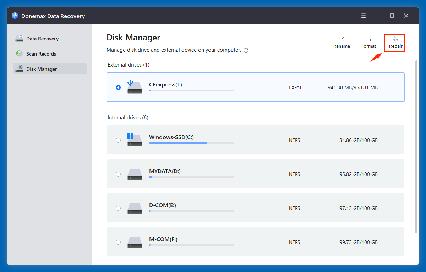This screenshot has width=426, height=272.
Task: Refresh the disk drive list
Action: pyautogui.click(x=246, y=50)
